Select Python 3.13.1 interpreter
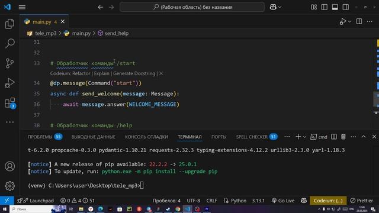This screenshot has height=213, width=379. [258, 201]
